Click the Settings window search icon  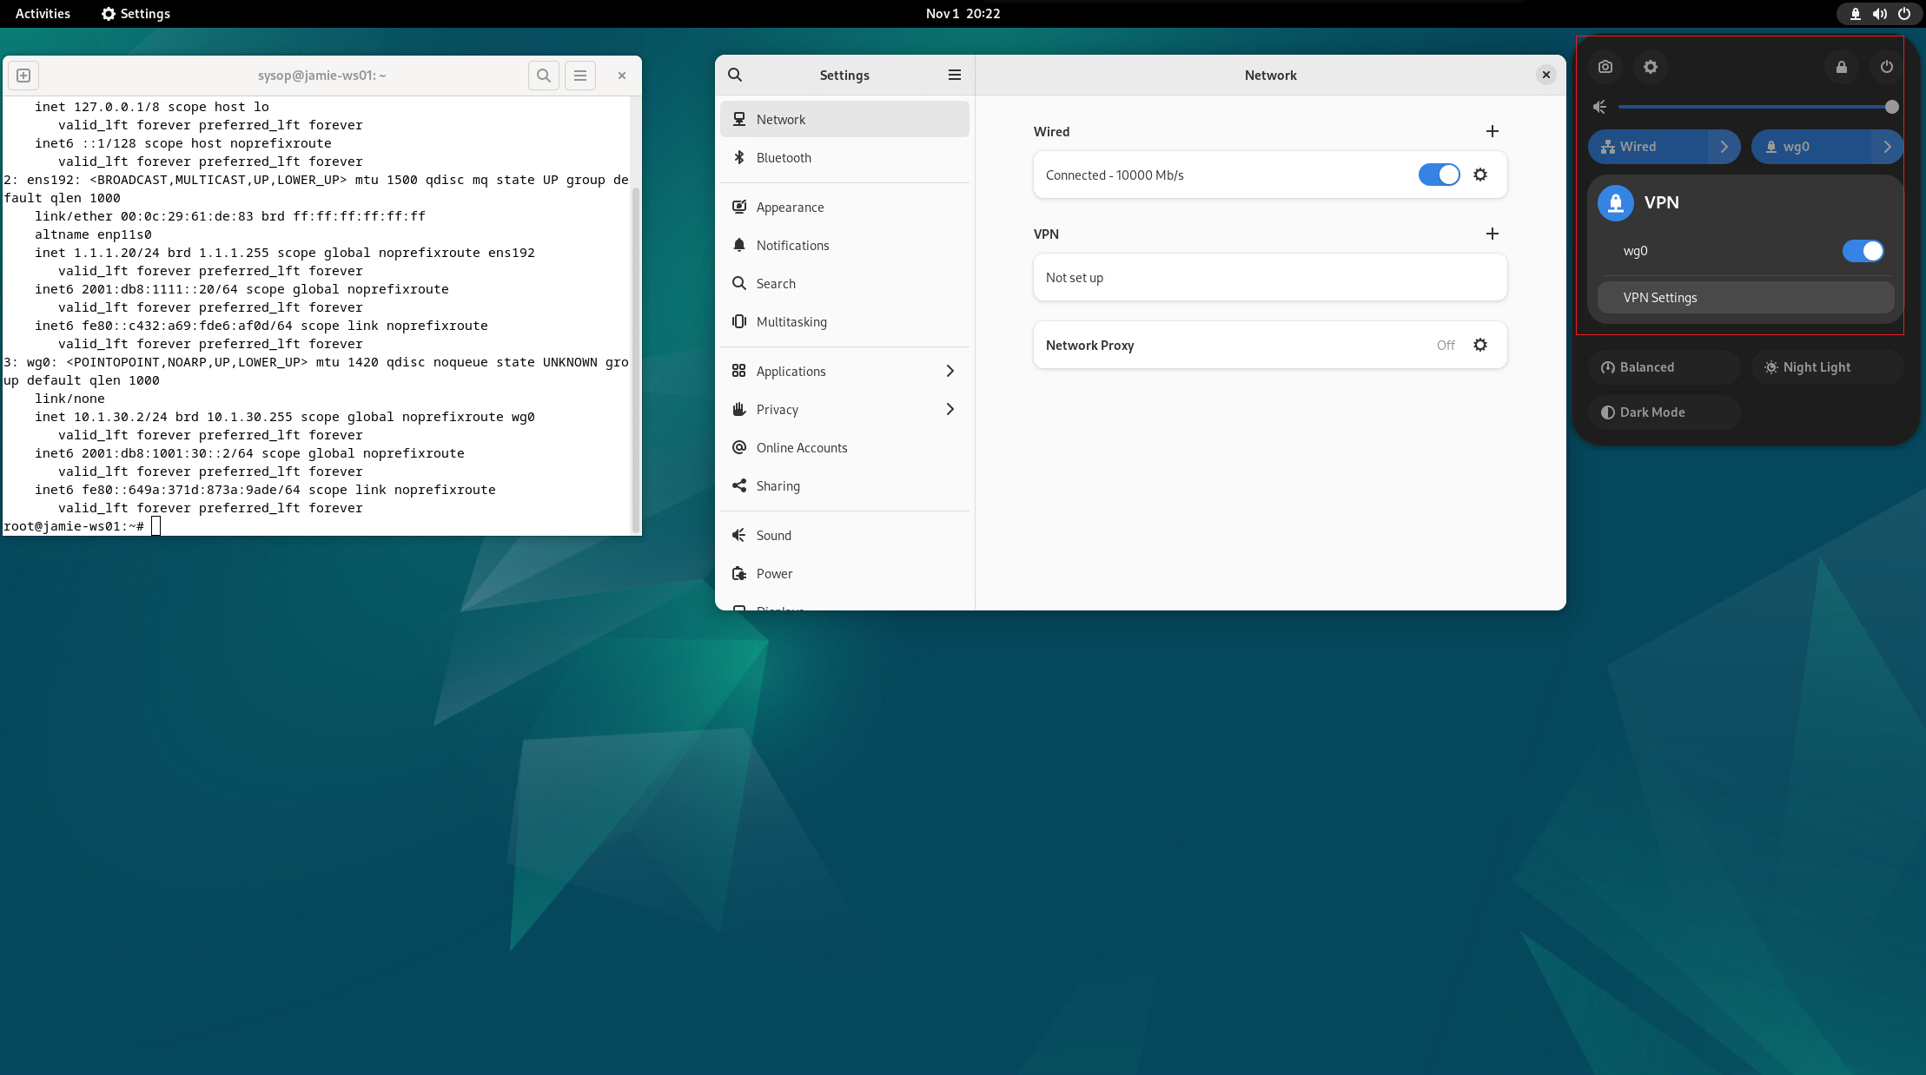(x=735, y=75)
